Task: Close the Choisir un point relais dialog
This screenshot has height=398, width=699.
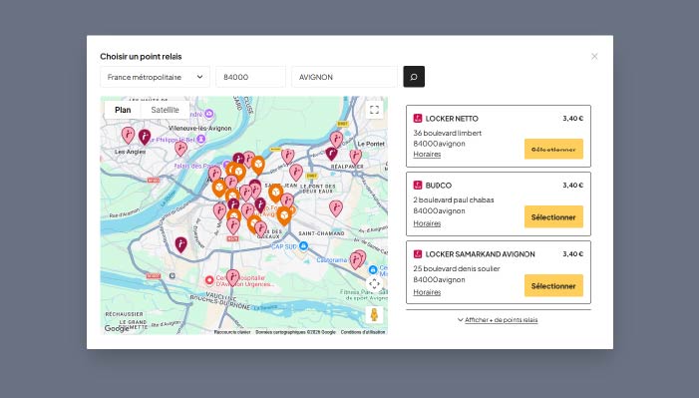Action: click(x=594, y=56)
